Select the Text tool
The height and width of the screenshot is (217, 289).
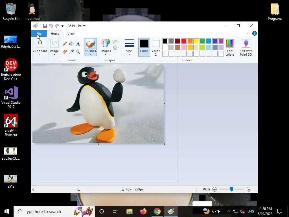78,44
